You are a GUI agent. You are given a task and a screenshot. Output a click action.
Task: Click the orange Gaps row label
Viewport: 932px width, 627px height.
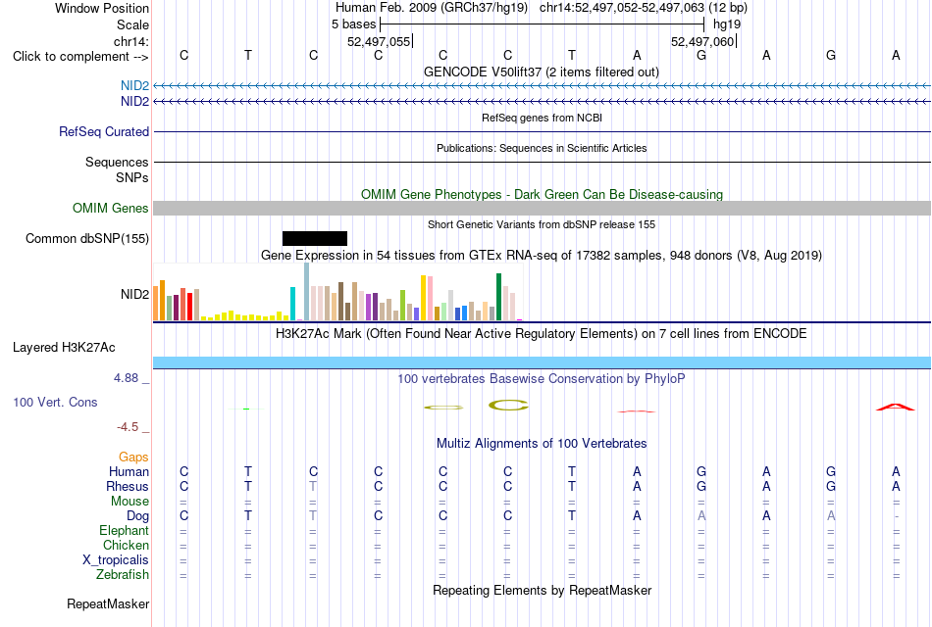[133, 457]
